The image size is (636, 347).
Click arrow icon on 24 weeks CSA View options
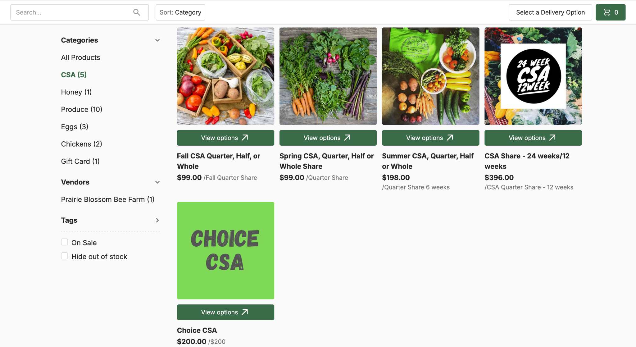coord(552,138)
